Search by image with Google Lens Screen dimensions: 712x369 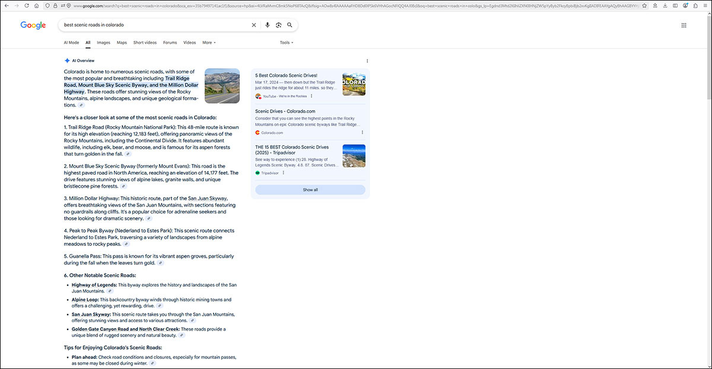pos(278,25)
